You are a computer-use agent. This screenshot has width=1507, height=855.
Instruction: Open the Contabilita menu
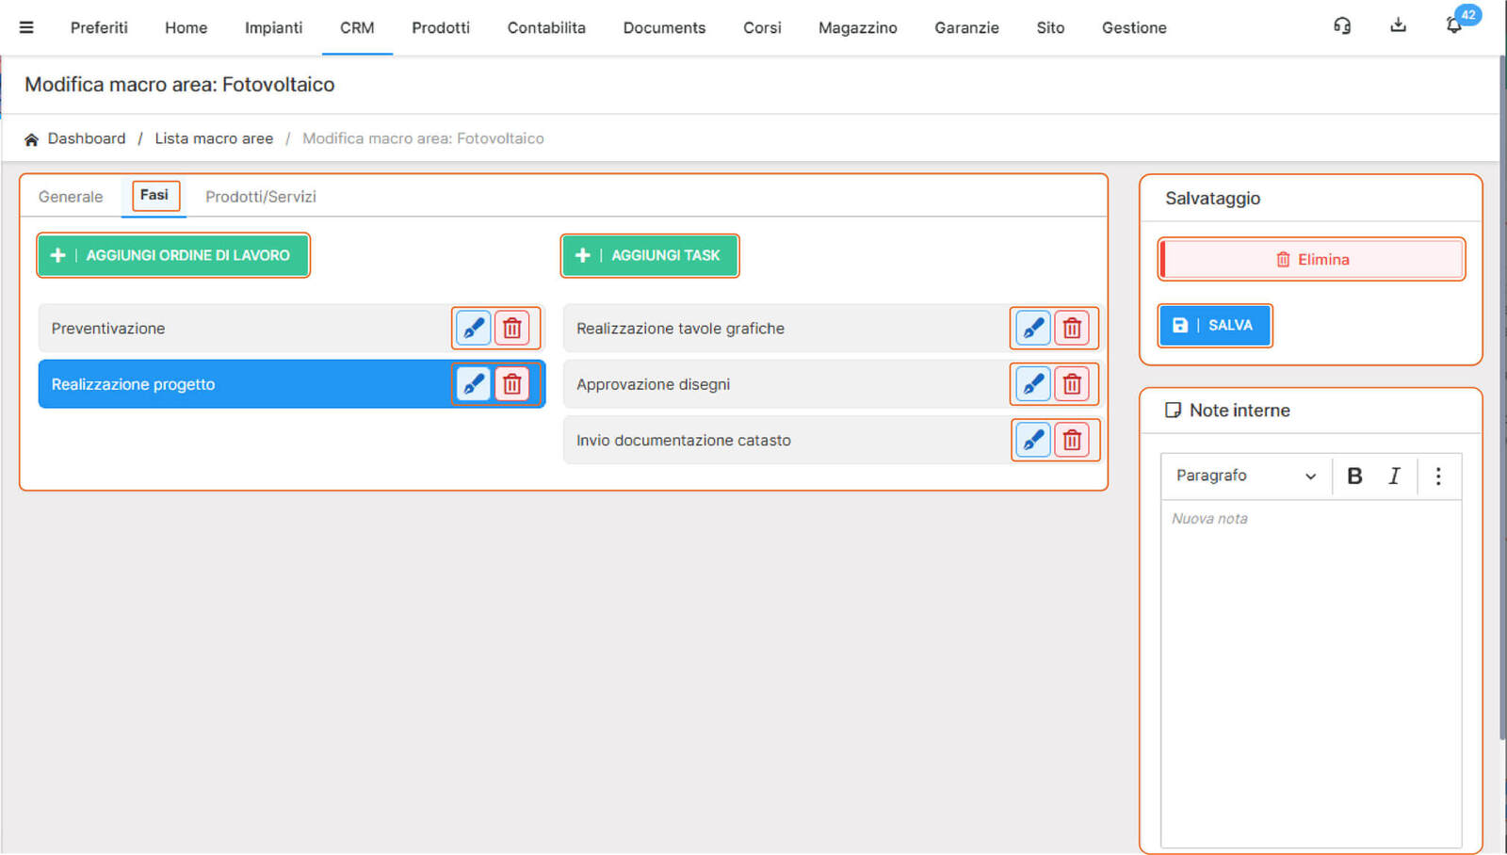546,28
